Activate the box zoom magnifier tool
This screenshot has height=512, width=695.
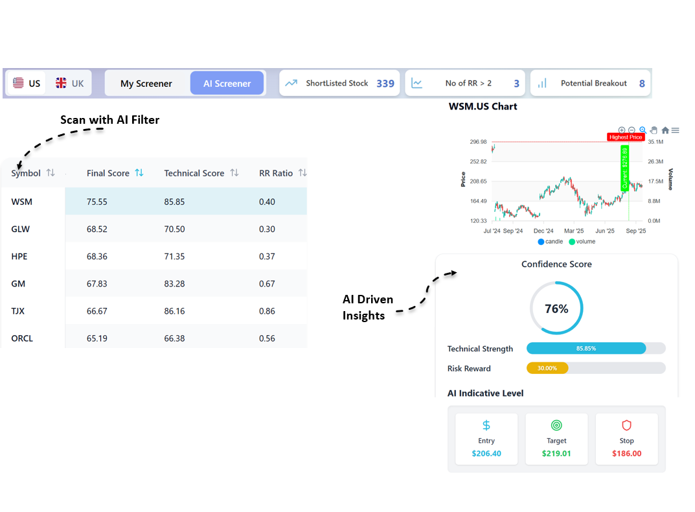tap(643, 130)
